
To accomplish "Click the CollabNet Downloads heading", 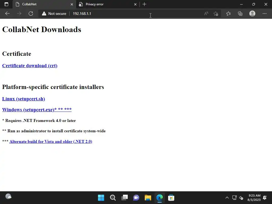I will coord(42,29).
